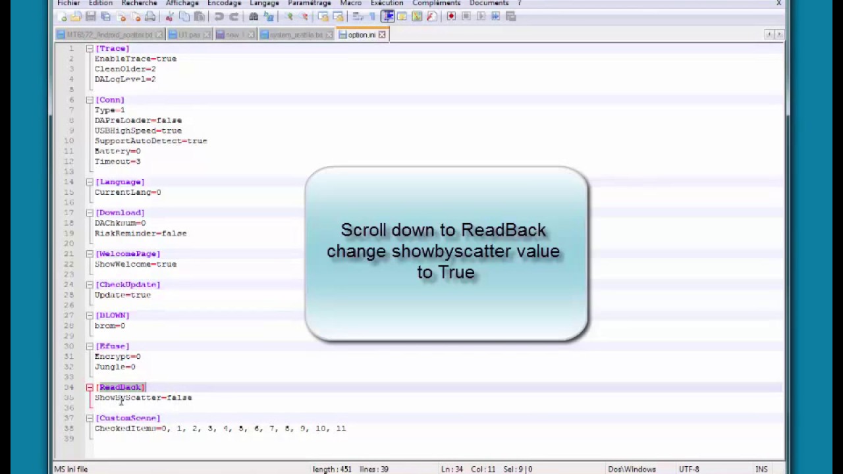The width and height of the screenshot is (843, 474).
Task: Open the Paramétrage menu
Action: [310, 3]
